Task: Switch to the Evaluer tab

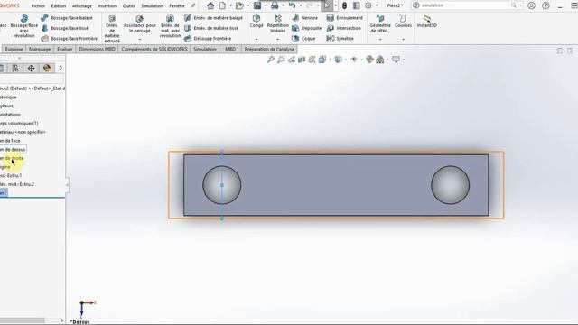Action: [x=64, y=49]
